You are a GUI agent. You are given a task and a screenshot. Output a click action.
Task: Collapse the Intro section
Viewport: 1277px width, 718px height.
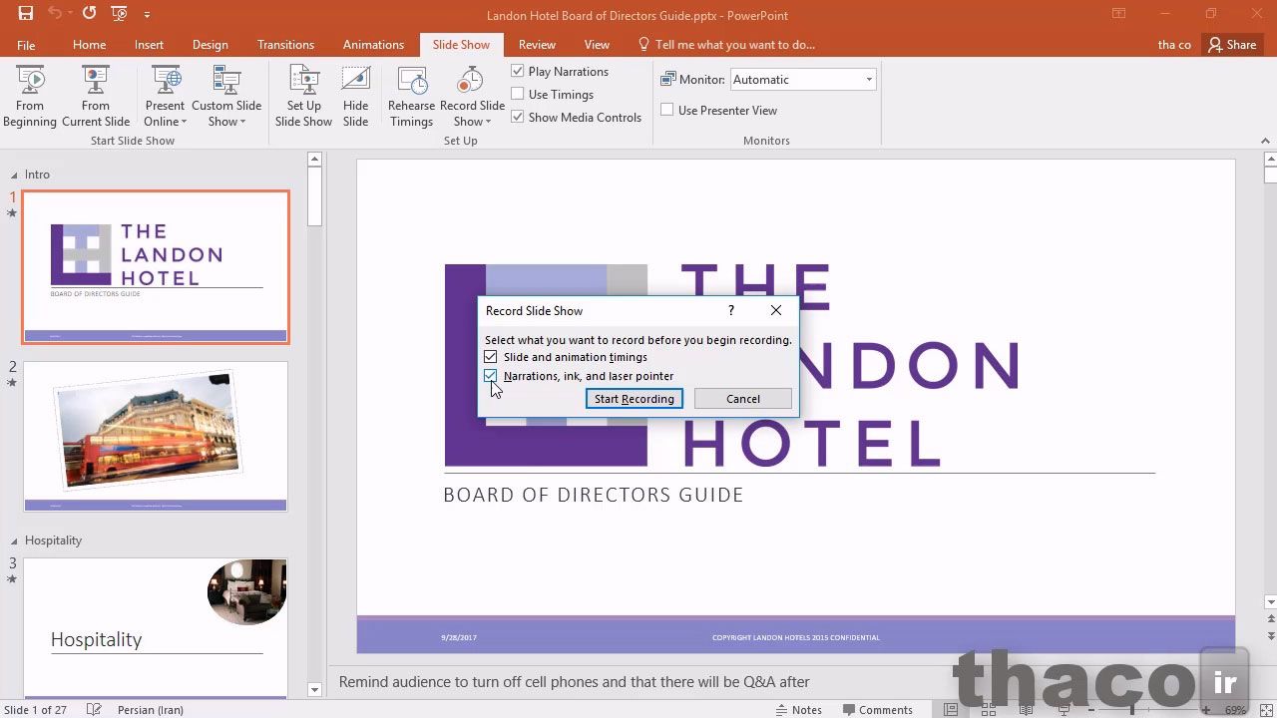click(12, 175)
